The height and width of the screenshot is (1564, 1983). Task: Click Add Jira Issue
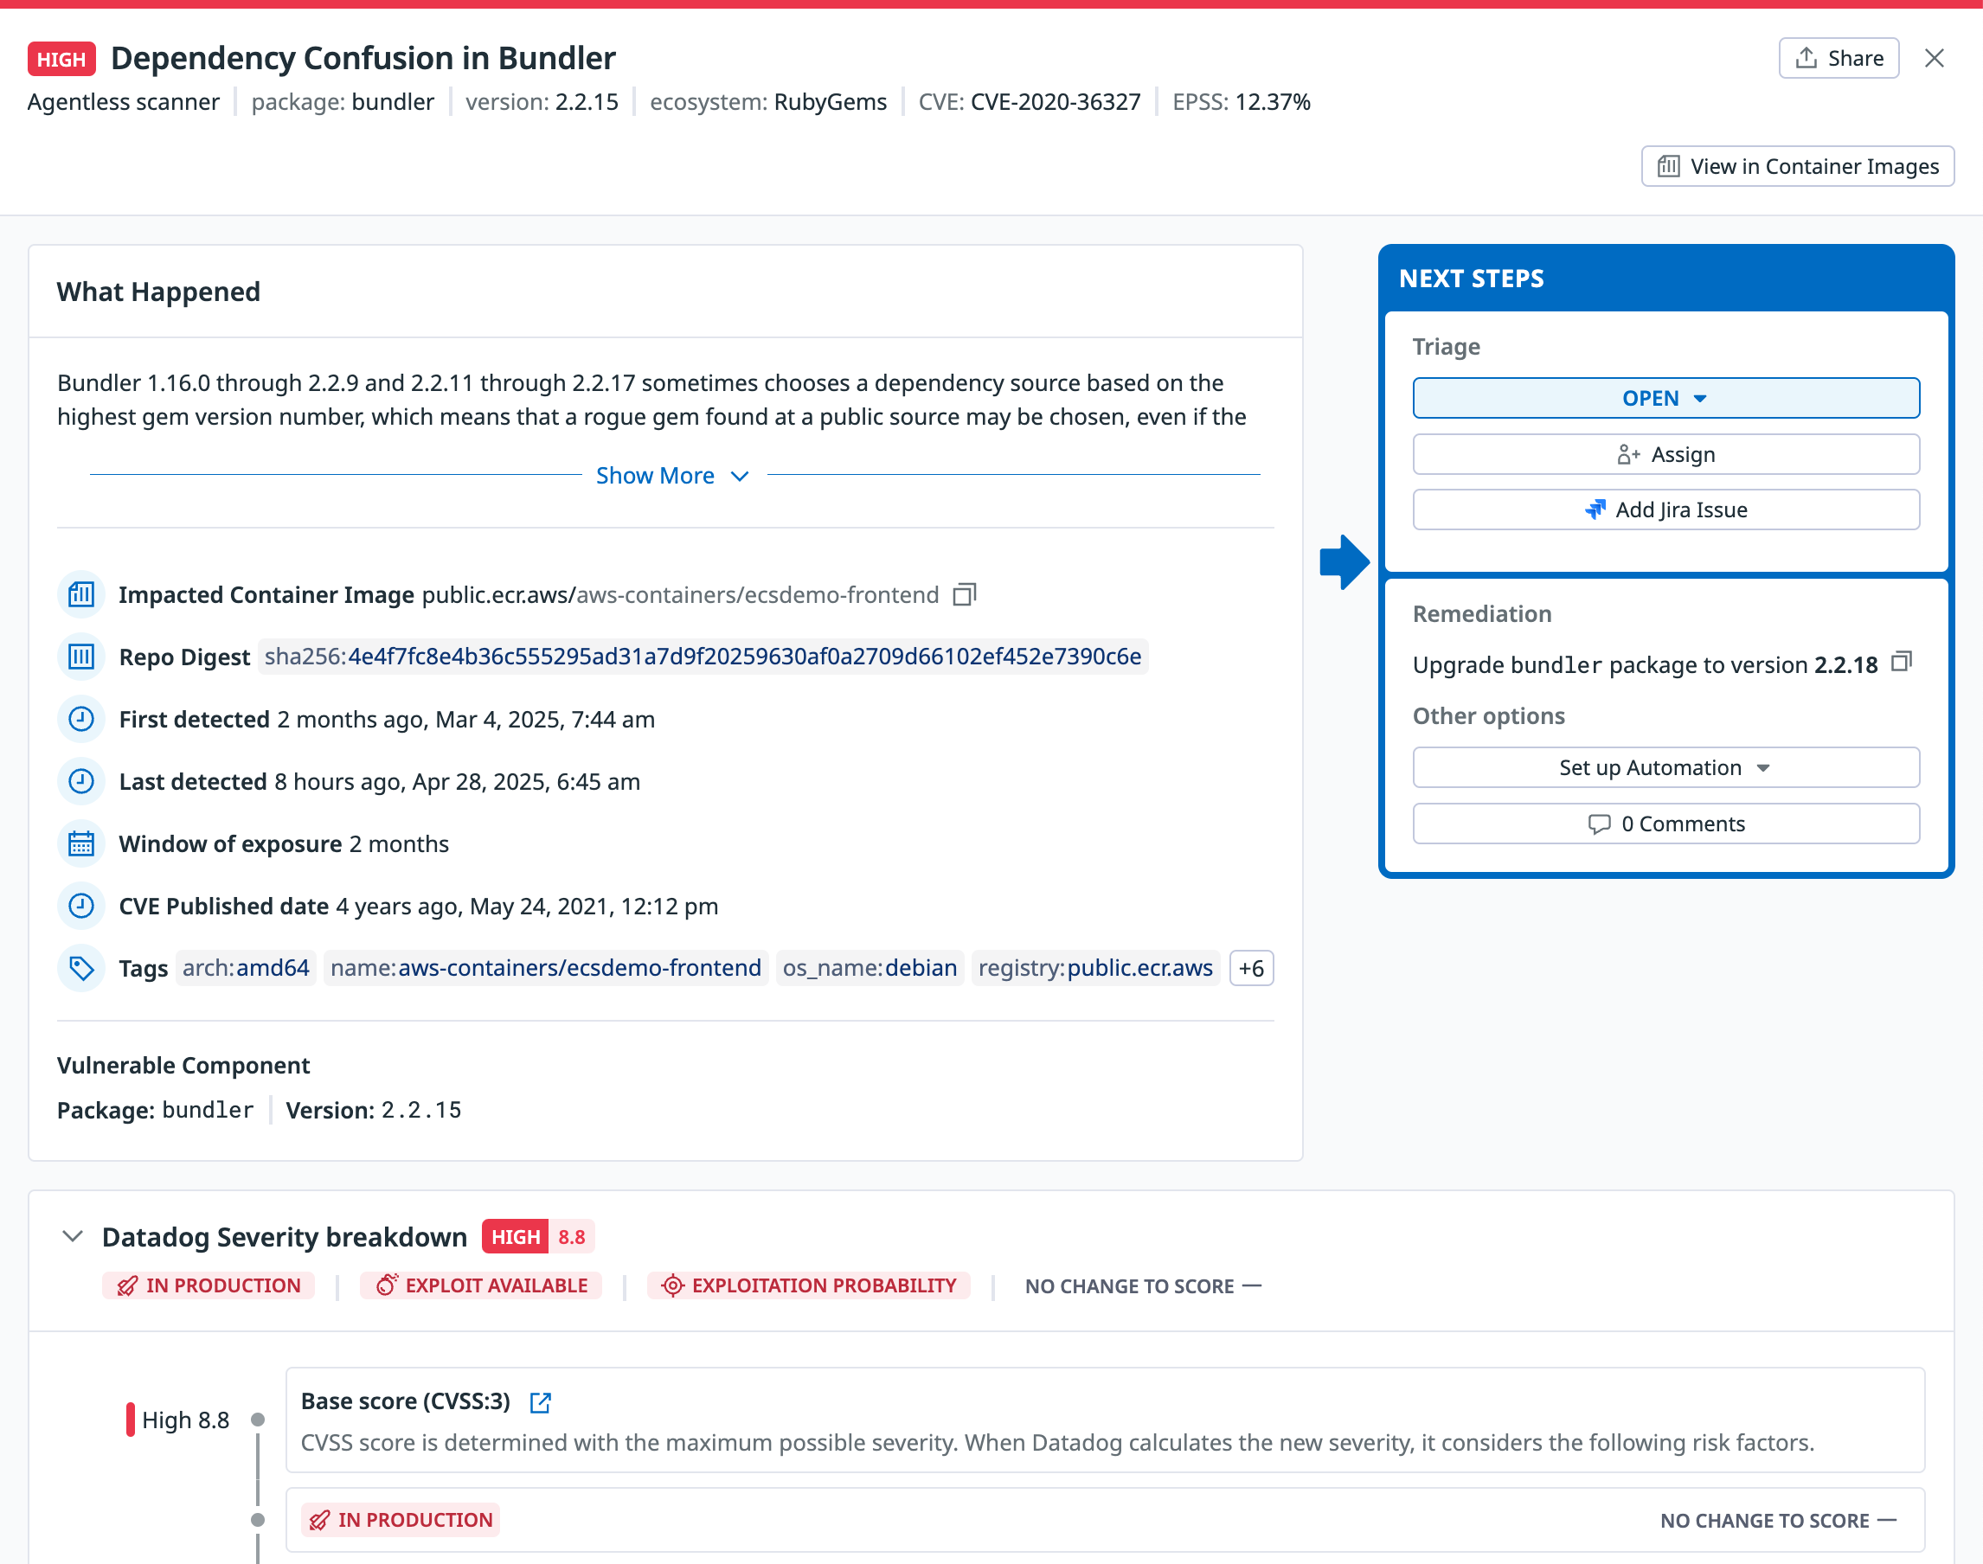[x=1665, y=510]
